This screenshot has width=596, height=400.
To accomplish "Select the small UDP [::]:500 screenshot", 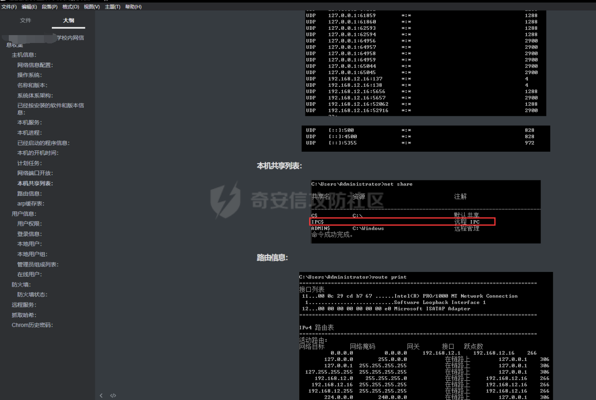I will tap(425, 139).
